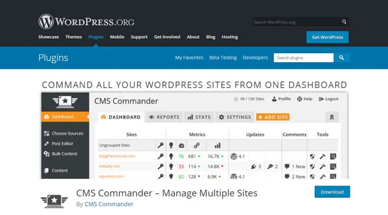Click the shield tool icon in blogthemeclub.com row
The height and width of the screenshot is (215, 388).
[x=312, y=156]
